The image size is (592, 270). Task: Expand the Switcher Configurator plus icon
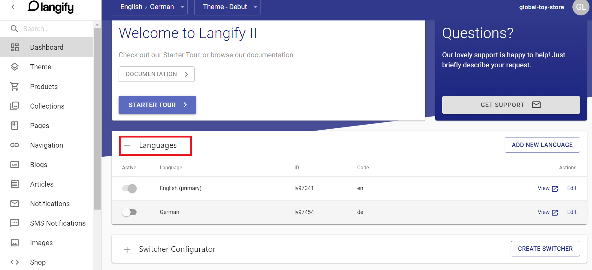click(x=127, y=250)
